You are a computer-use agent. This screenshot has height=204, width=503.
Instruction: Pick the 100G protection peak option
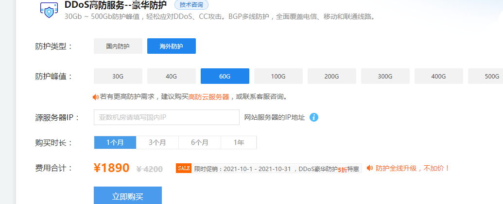pyautogui.click(x=278, y=76)
